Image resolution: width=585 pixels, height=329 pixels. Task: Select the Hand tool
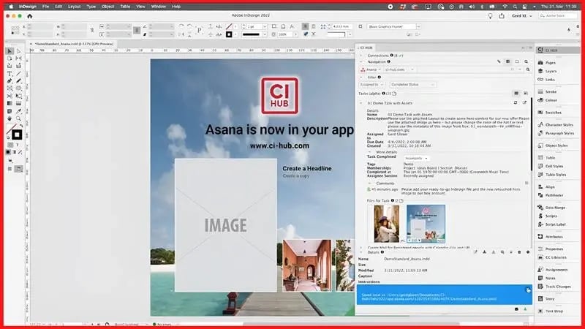[10, 118]
